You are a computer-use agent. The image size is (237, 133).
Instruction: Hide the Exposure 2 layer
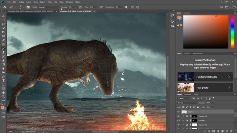(x=178, y=116)
